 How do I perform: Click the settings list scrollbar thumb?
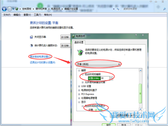click(140, 93)
